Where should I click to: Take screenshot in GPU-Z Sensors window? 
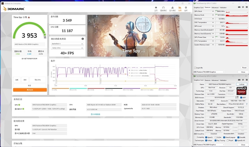(x=239, y=7)
